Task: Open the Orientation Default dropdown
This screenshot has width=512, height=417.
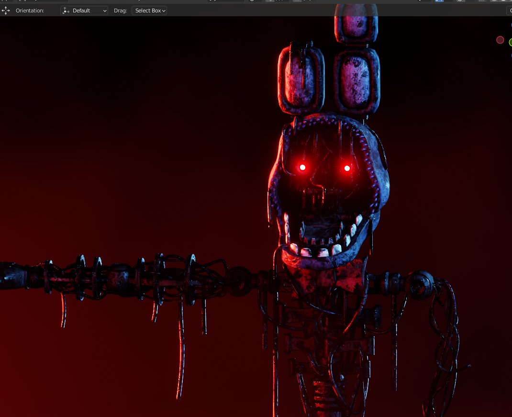Action: 84,11
